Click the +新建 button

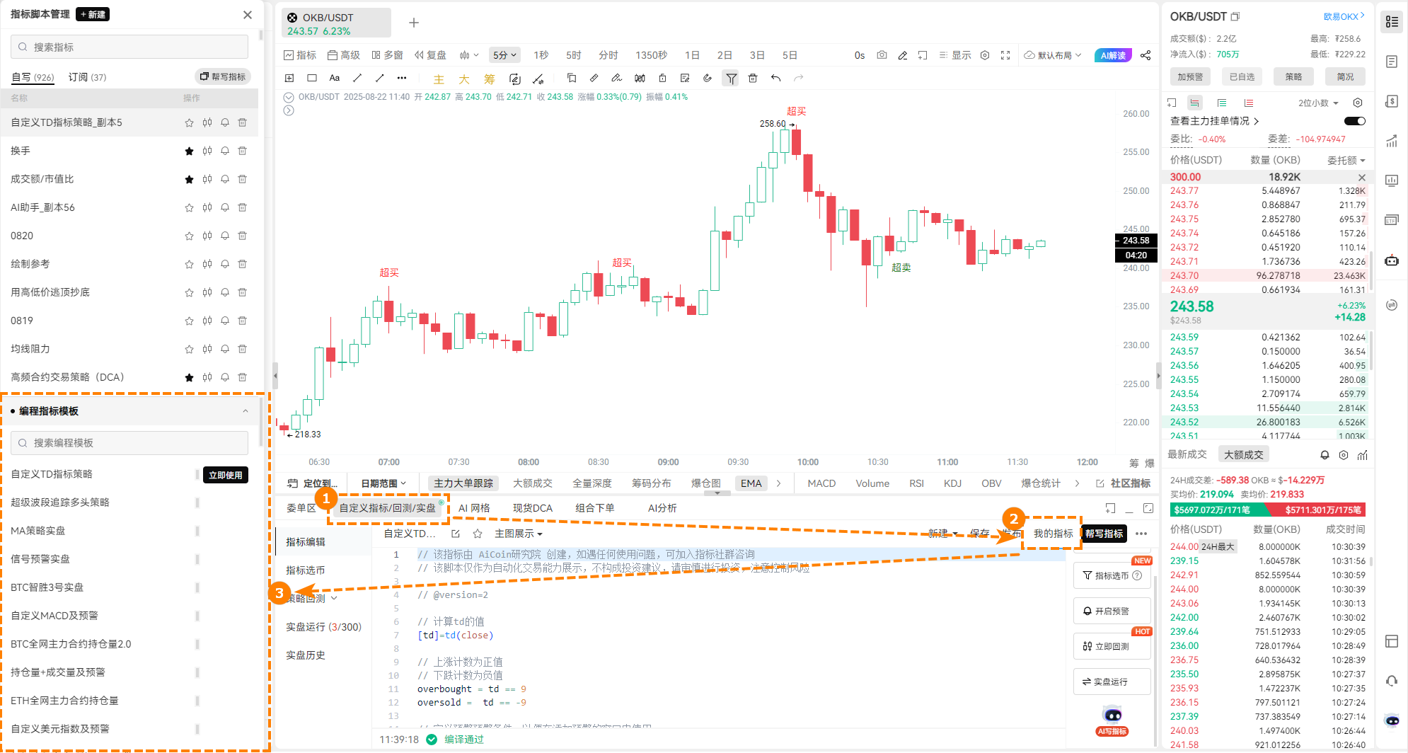click(93, 14)
